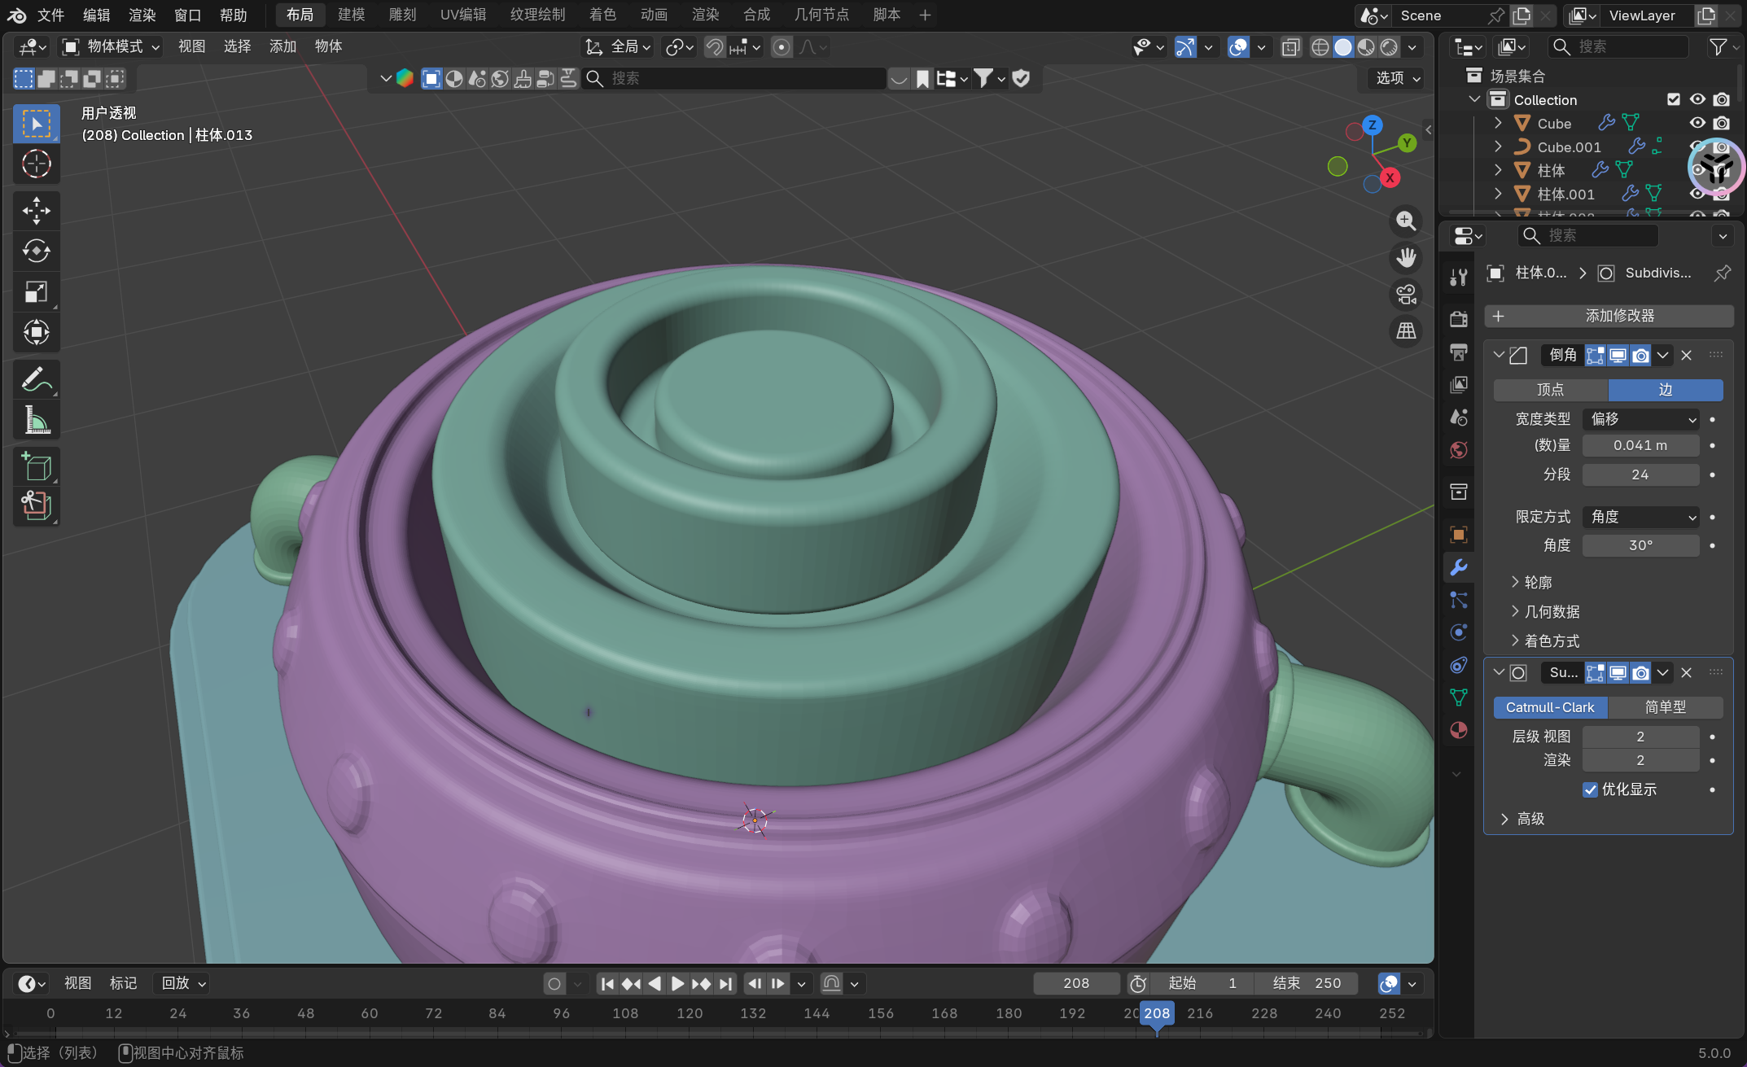Select the 简单型 subdivision button
This screenshot has height=1067, width=1747.
tap(1665, 707)
